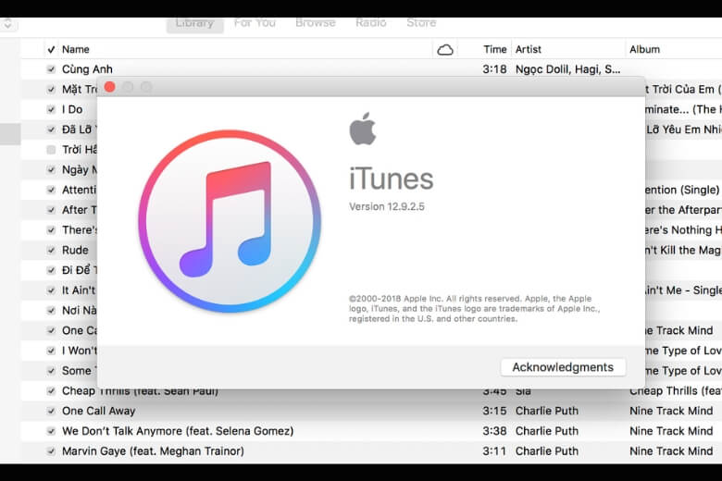Click the Apple copyright notice text

click(474, 308)
